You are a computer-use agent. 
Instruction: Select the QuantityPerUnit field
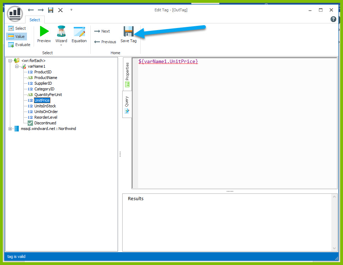click(x=48, y=95)
